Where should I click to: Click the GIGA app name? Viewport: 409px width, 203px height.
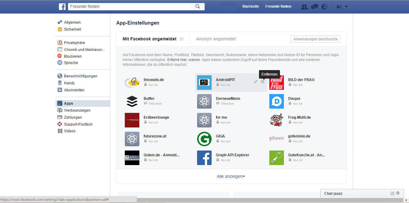(x=220, y=136)
